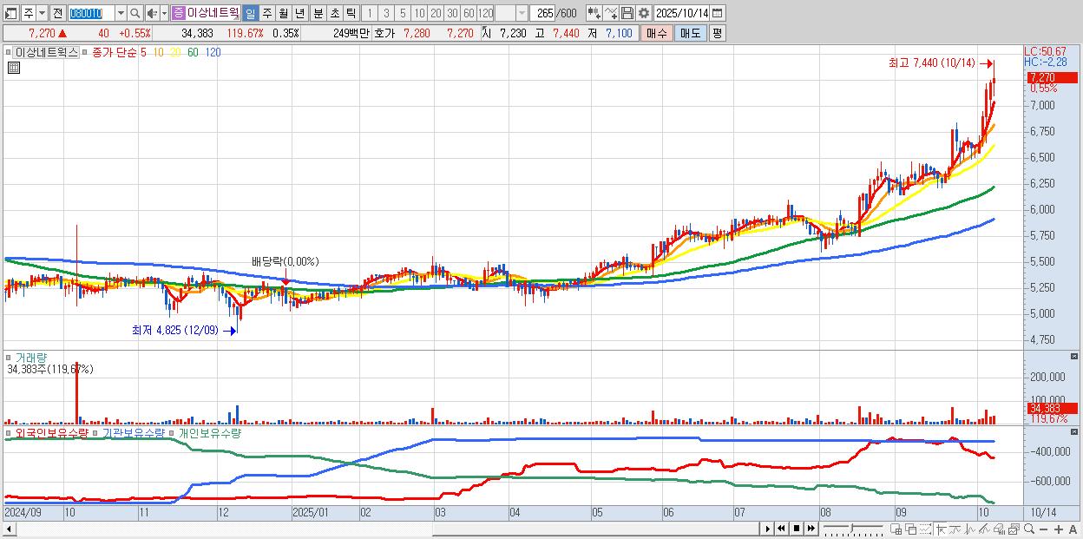The image size is (1083, 539).
Task: Click the 매수 buy button
Action: click(x=656, y=33)
